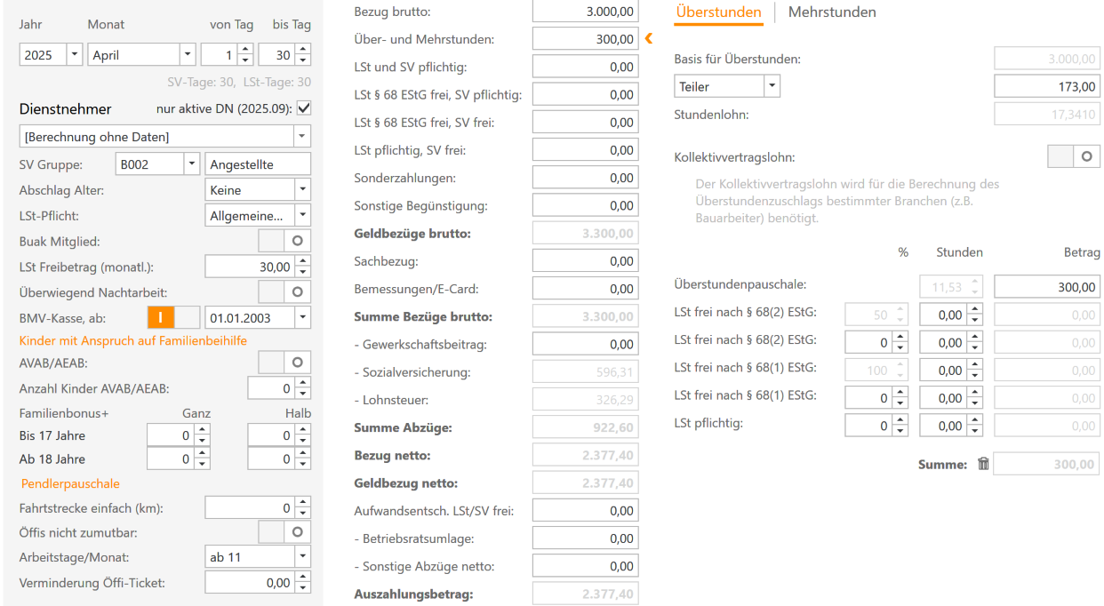Increase the 'von Tag' day with up arrow
The image size is (1104, 606).
[x=245, y=50]
